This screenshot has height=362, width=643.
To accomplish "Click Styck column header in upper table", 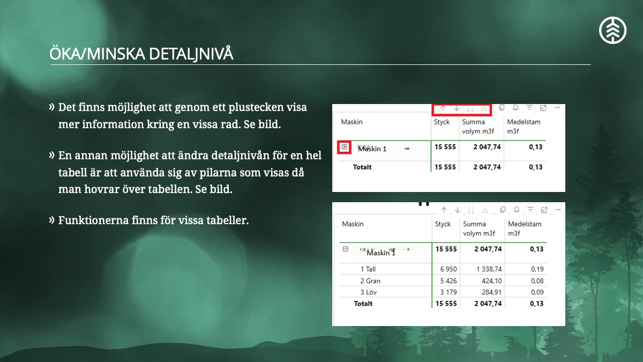I will click(x=442, y=122).
